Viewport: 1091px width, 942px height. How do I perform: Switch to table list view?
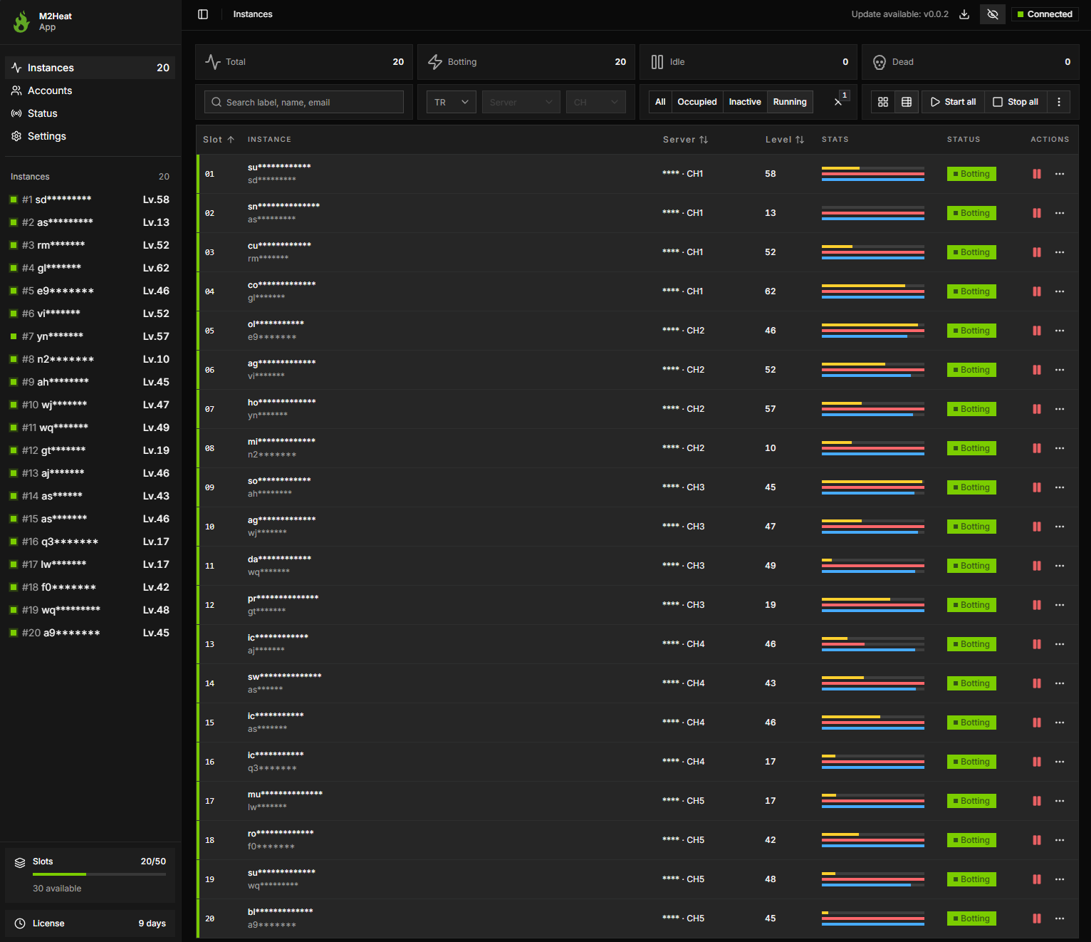(x=907, y=102)
